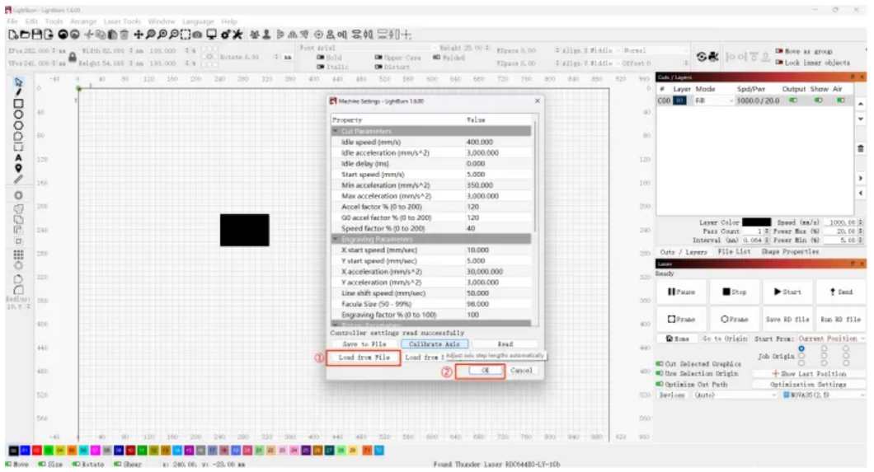Click the Idle speed value 400.000
Viewport: 874px width, 472px height.
pos(480,142)
